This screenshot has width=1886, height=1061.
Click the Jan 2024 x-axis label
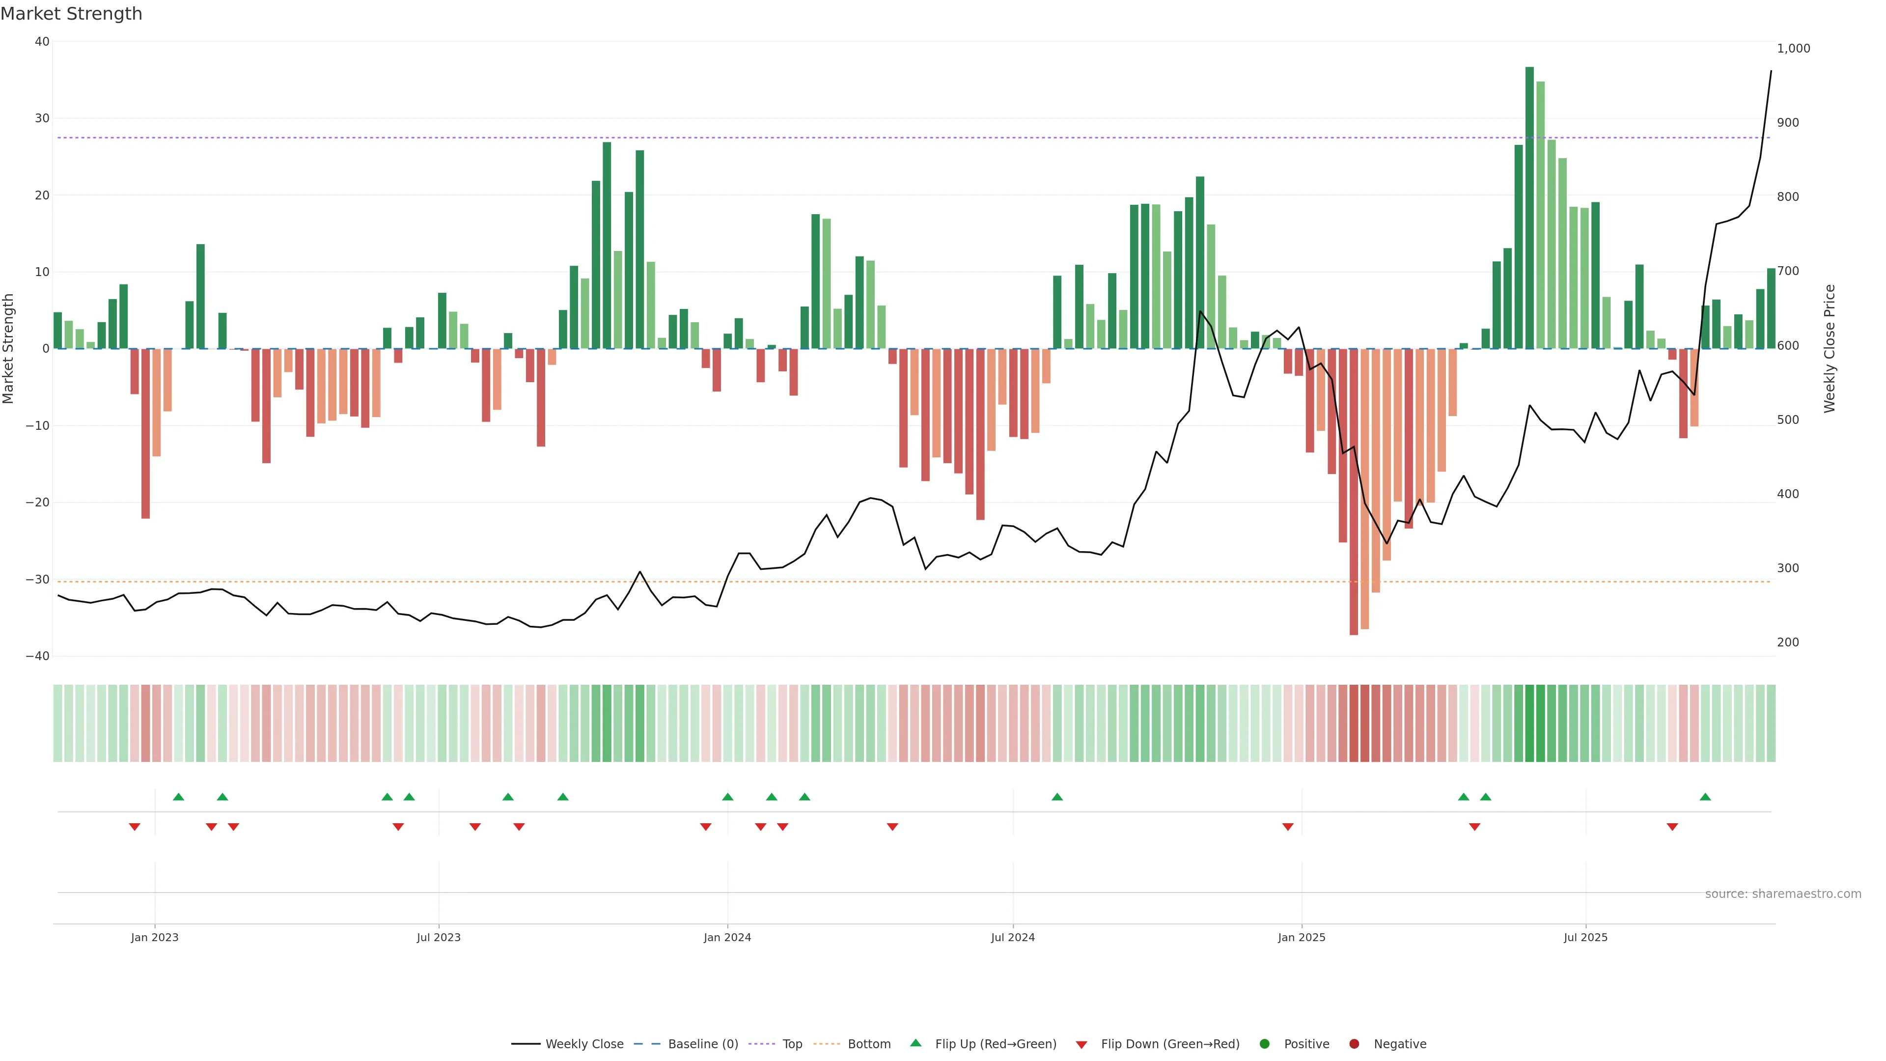click(x=727, y=937)
